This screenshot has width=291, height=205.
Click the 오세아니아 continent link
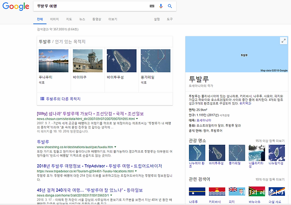(x=204, y=120)
